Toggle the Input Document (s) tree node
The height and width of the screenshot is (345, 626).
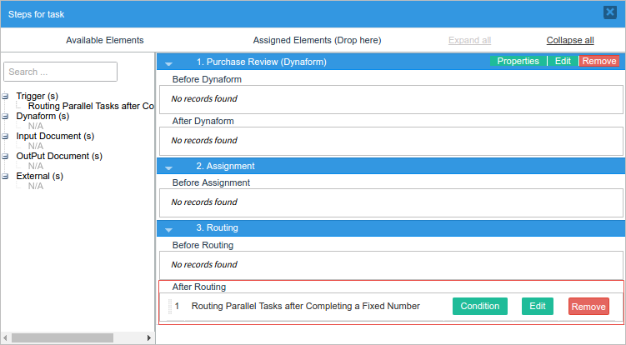coord(6,137)
